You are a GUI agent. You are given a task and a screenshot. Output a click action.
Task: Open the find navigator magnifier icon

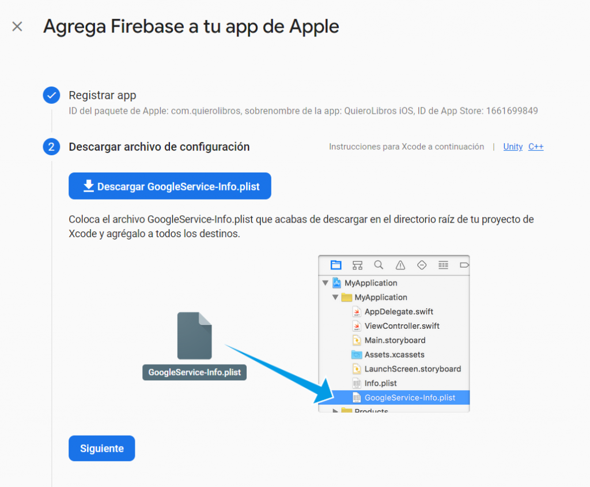379,265
